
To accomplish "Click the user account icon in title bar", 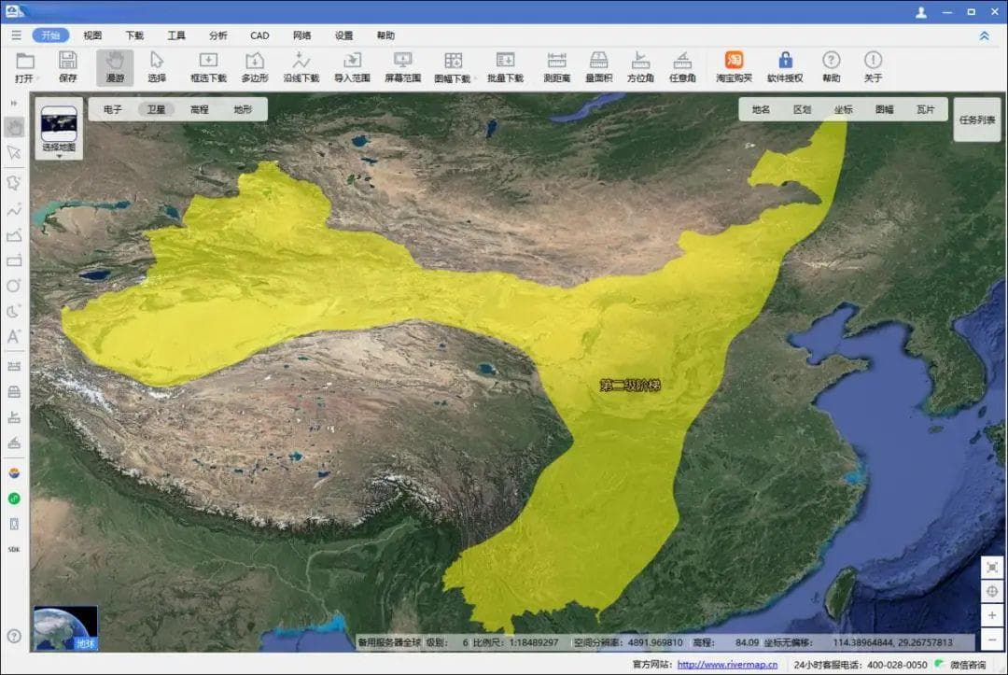I will [x=921, y=11].
